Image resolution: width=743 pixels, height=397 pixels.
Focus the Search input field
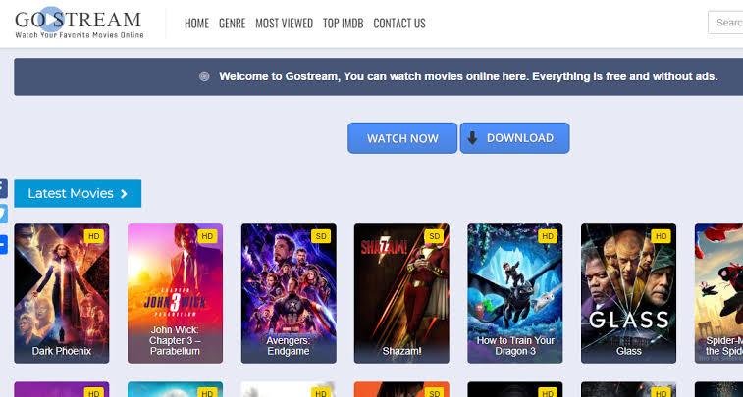(725, 23)
